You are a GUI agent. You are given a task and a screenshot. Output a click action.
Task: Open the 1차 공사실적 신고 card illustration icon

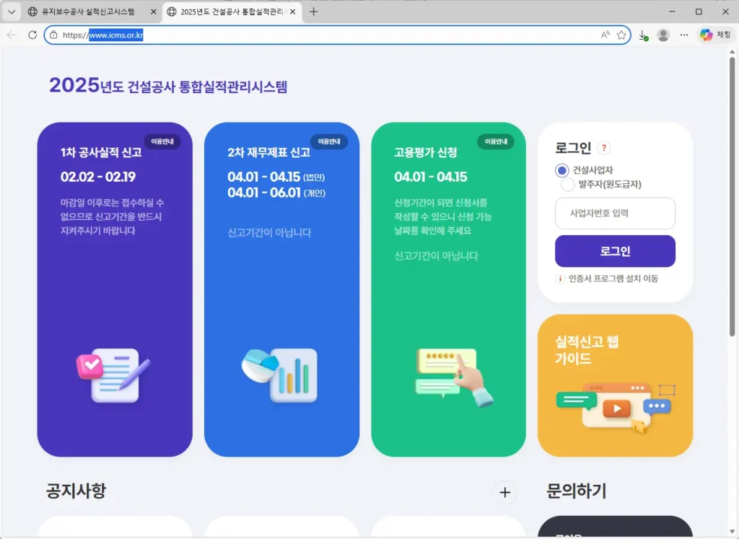click(x=115, y=375)
